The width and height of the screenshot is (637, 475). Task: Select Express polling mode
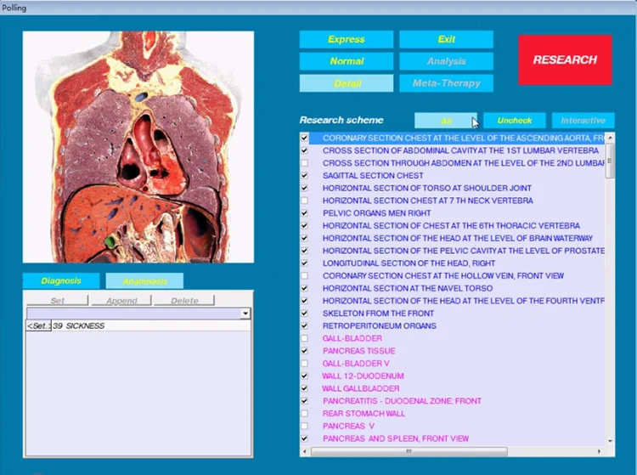click(347, 39)
